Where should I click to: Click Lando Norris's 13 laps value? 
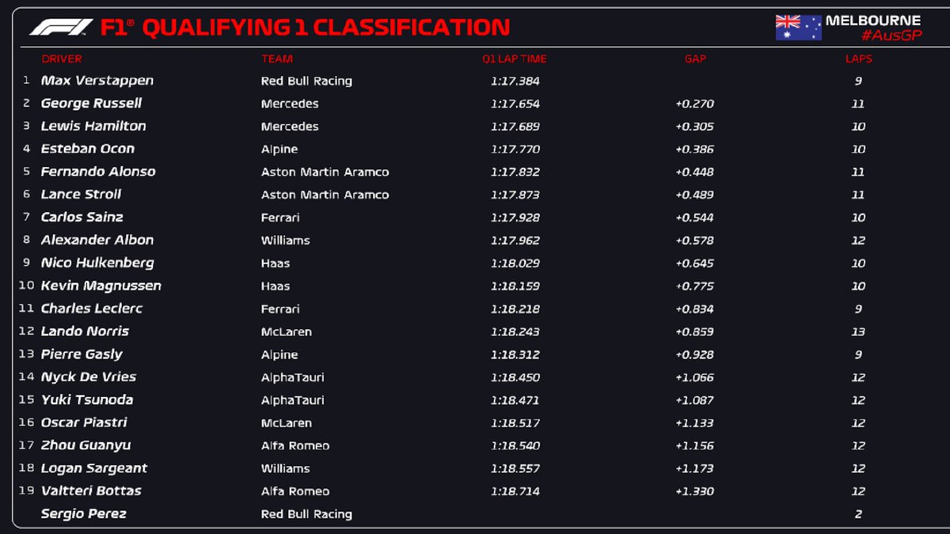[x=858, y=331]
